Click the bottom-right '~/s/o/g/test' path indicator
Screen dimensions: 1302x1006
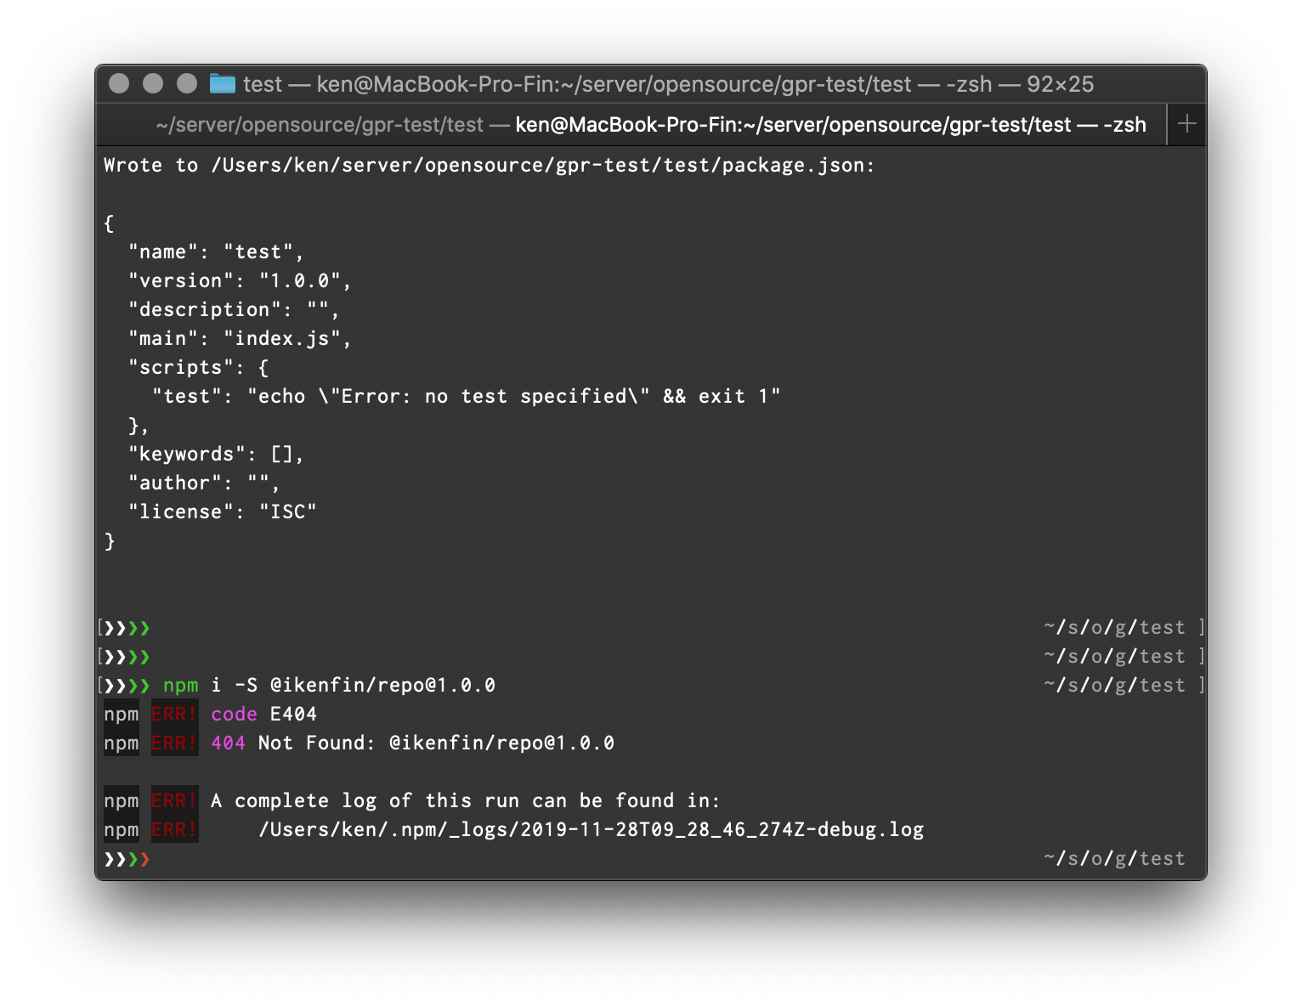(1113, 859)
